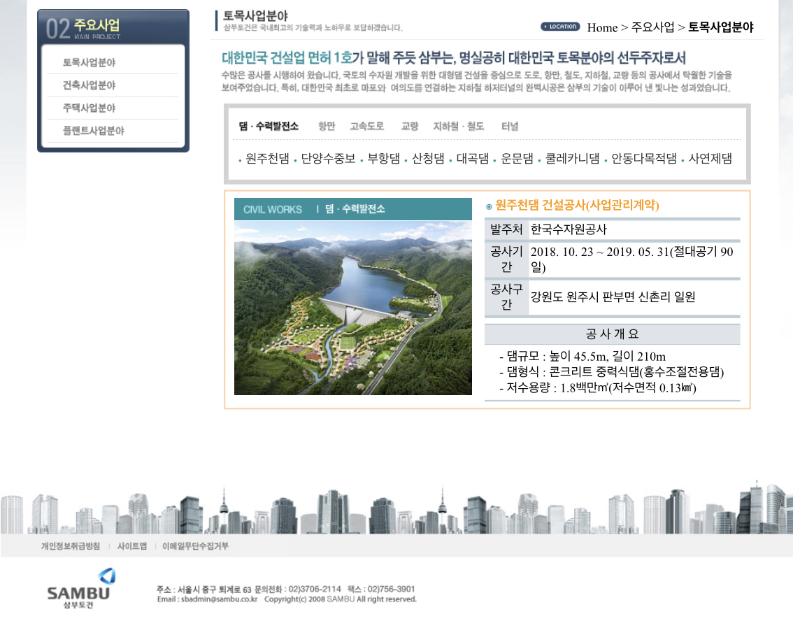Click the 토목사업분야 page title
This screenshot has width=793, height=621.
(255, 15)
